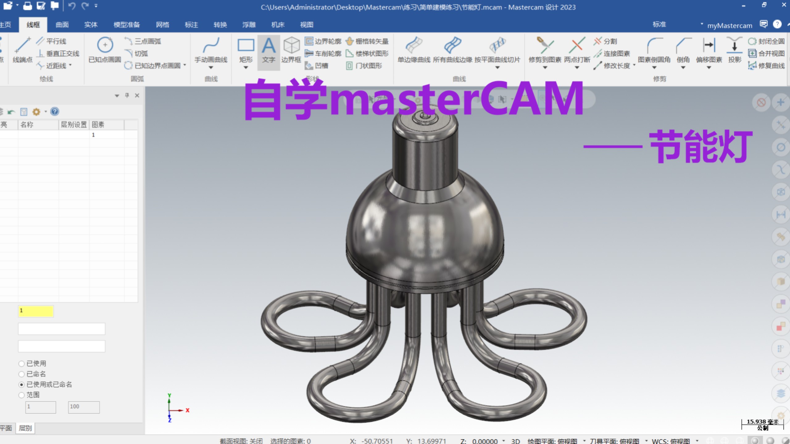Select the 倒角 chamfer tool
Screen dimensions: 790x444
pyautogui.click(x=683, y=50)
